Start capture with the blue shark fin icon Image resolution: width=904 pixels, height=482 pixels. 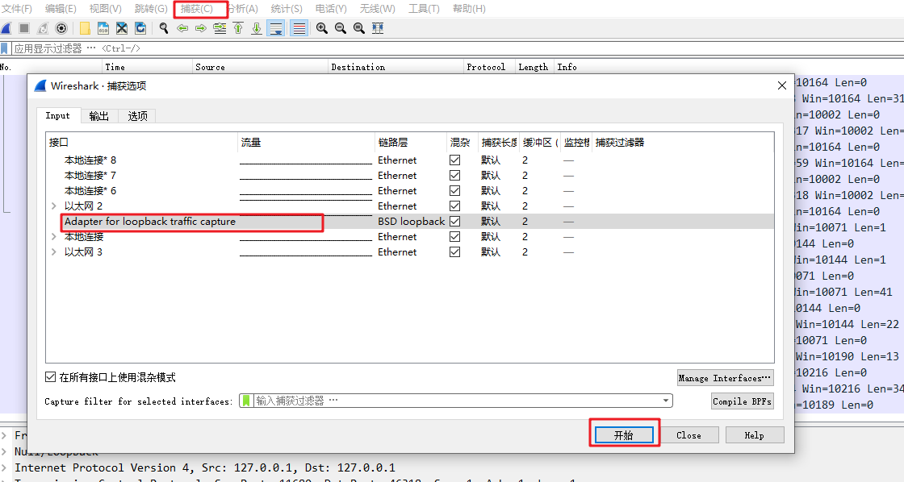click(x=6, y=28)
